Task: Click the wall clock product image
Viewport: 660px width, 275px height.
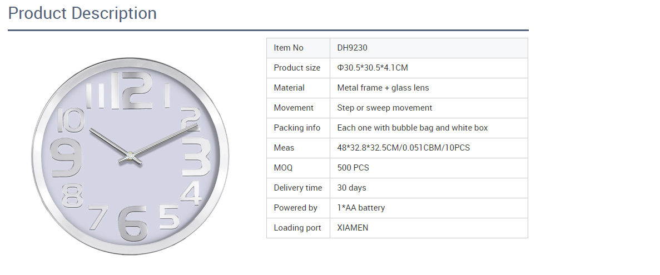Action: [131, 156]
